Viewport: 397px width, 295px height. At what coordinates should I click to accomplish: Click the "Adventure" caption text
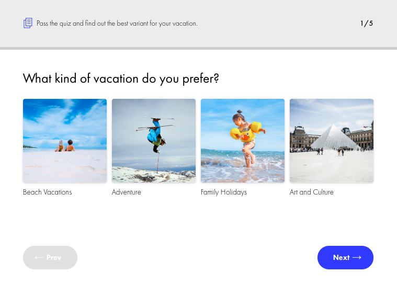click(x=127, y=192)
